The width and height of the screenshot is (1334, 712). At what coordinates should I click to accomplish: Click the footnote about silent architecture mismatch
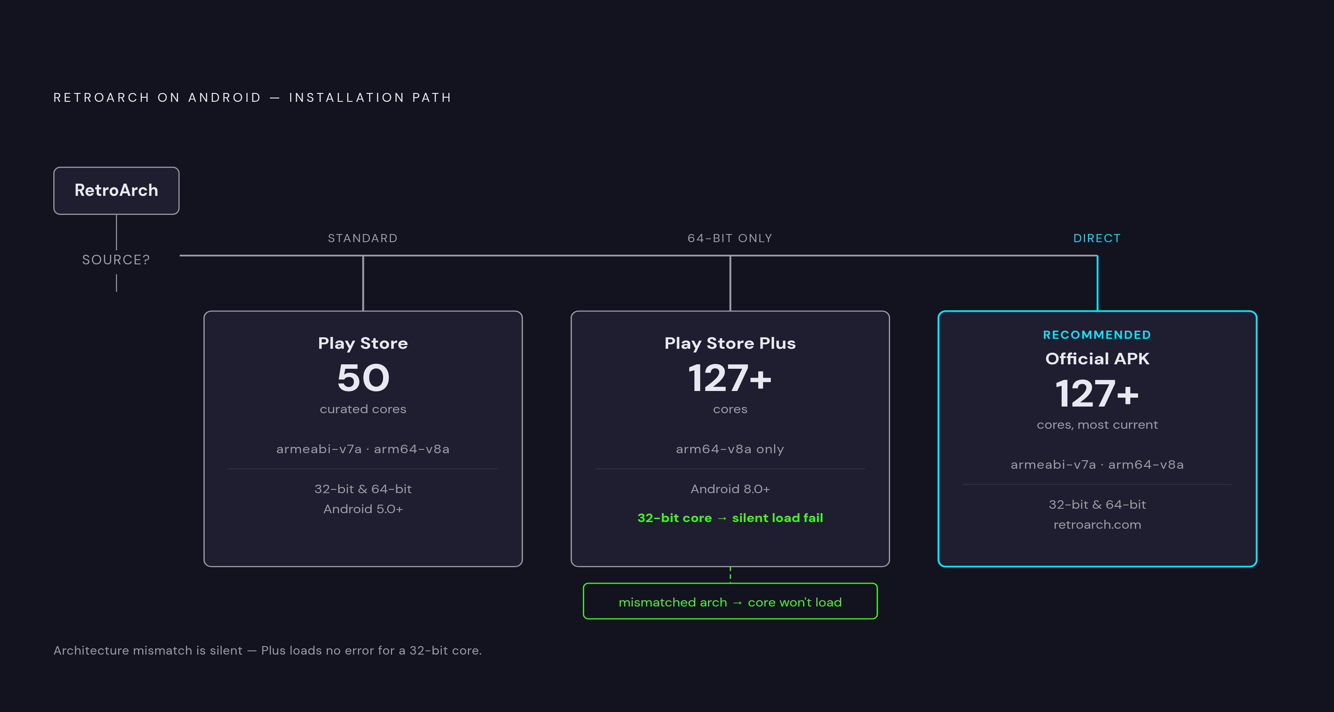268,651
